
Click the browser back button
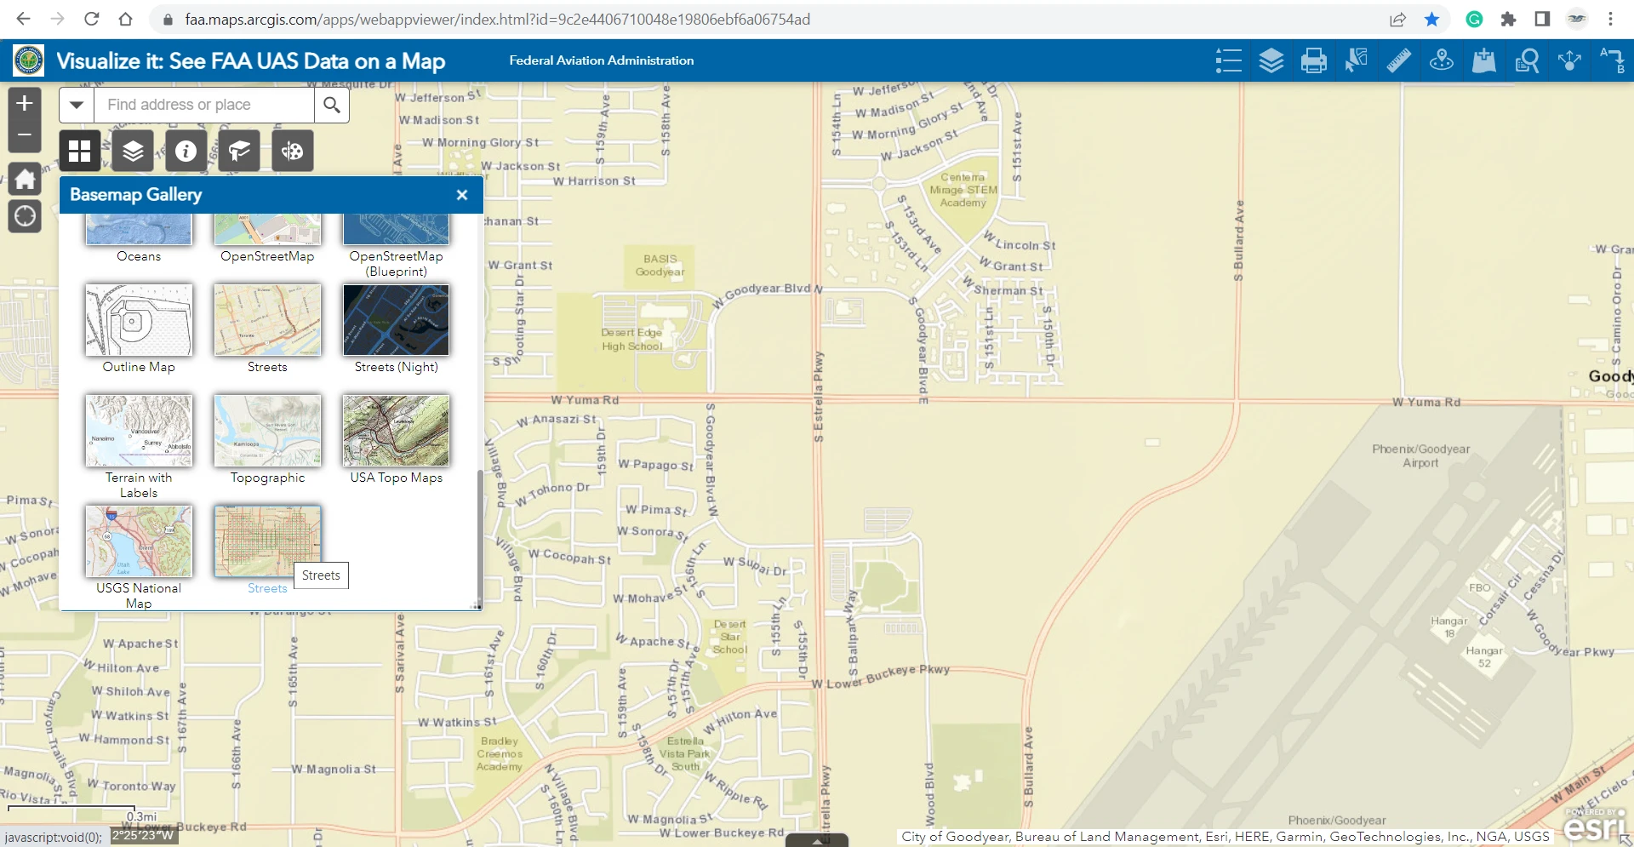[23, 19]
